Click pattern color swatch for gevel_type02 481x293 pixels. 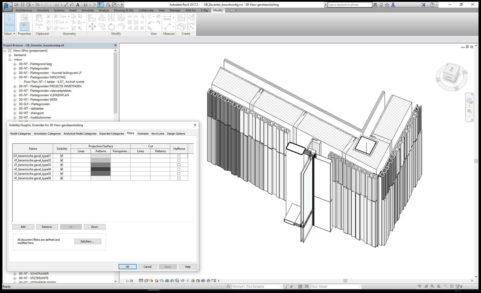(x=100, y=160)
